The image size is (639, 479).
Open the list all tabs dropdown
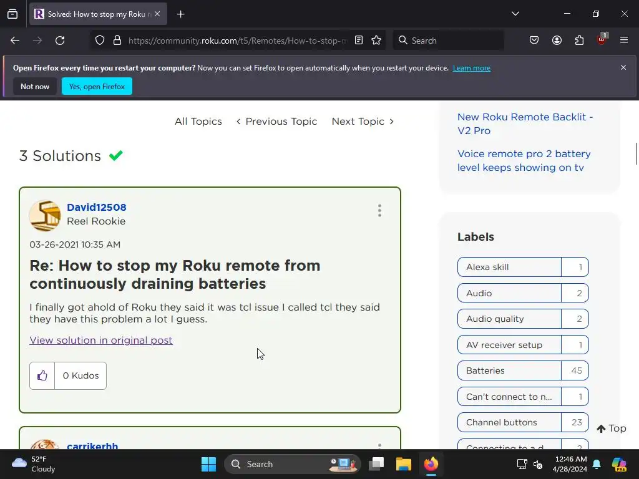[x=515, y=14]
